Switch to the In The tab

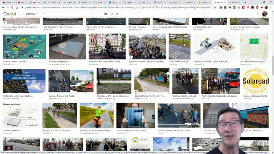pos(100,3)
